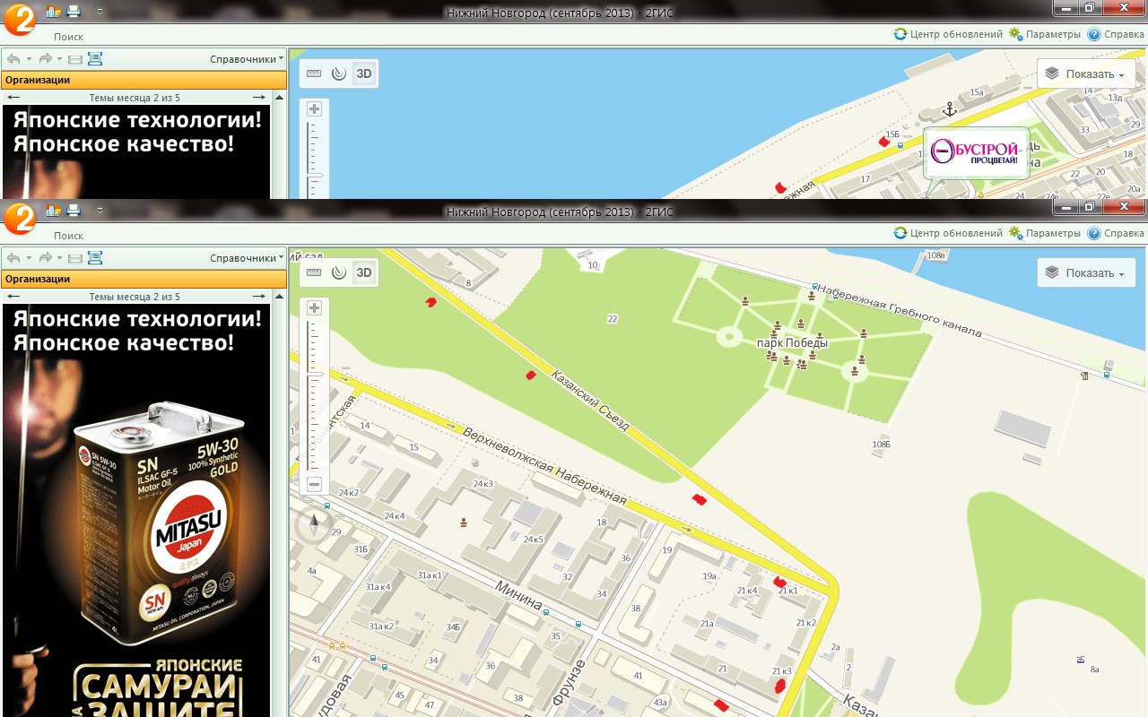Open quick access toolbar dropdown in upper window
Screen dimensions: 1148x717
tap(99, 12)
